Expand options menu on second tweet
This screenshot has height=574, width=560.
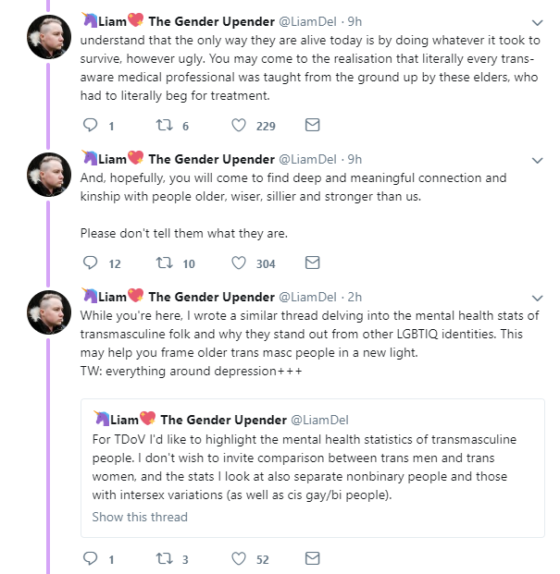pyautogui.click(x=539, y=159)
